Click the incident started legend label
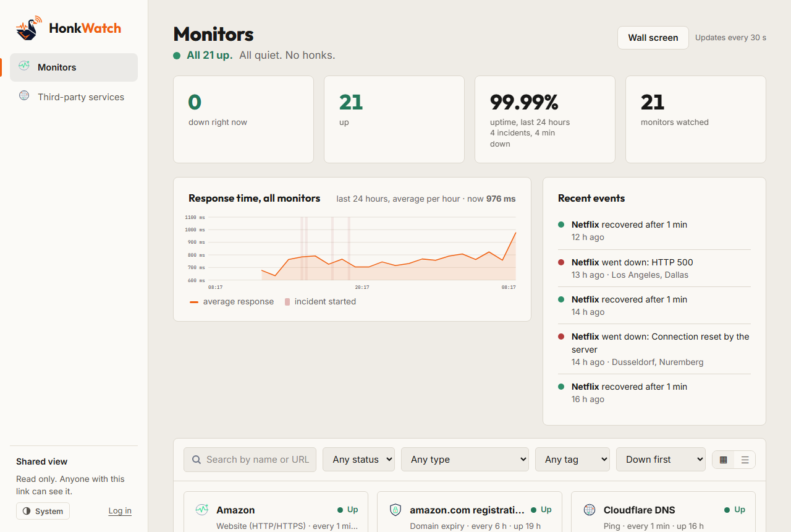The image size is (791, 532). click(x=325, y=302)
